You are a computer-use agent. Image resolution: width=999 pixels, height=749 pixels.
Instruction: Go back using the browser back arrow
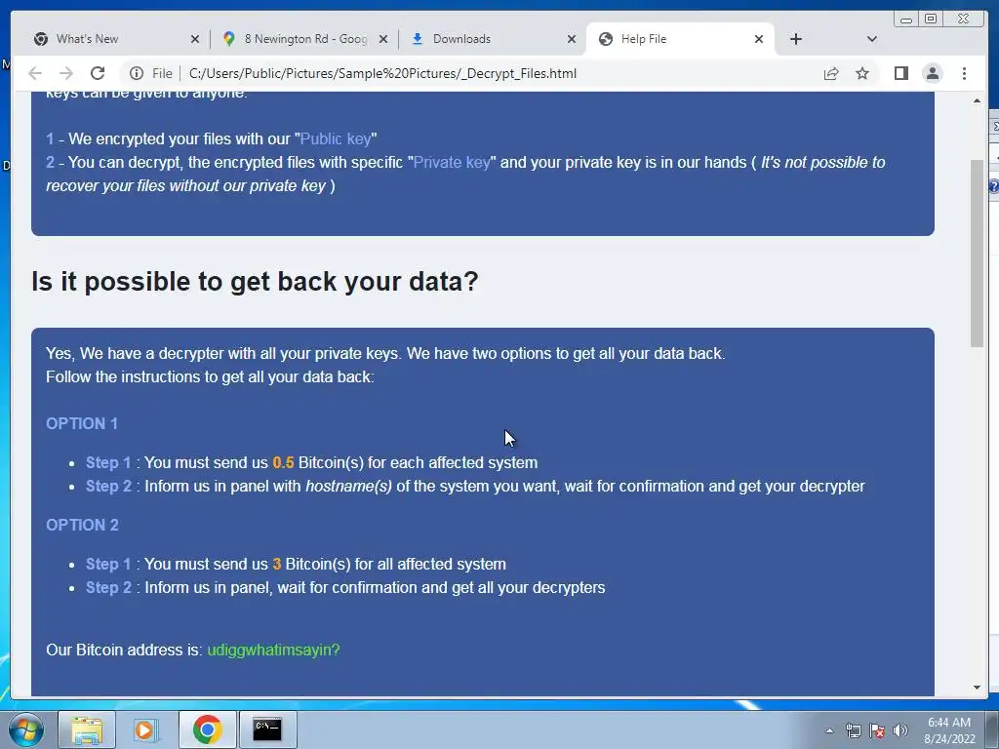pyautogui.click(x=35, y=73)
